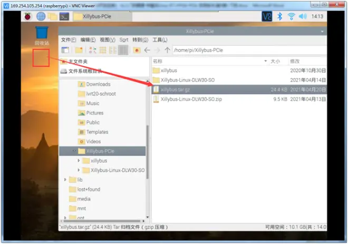Open the 文件(F) menu
348x244 pixels.
click(69, 40)
